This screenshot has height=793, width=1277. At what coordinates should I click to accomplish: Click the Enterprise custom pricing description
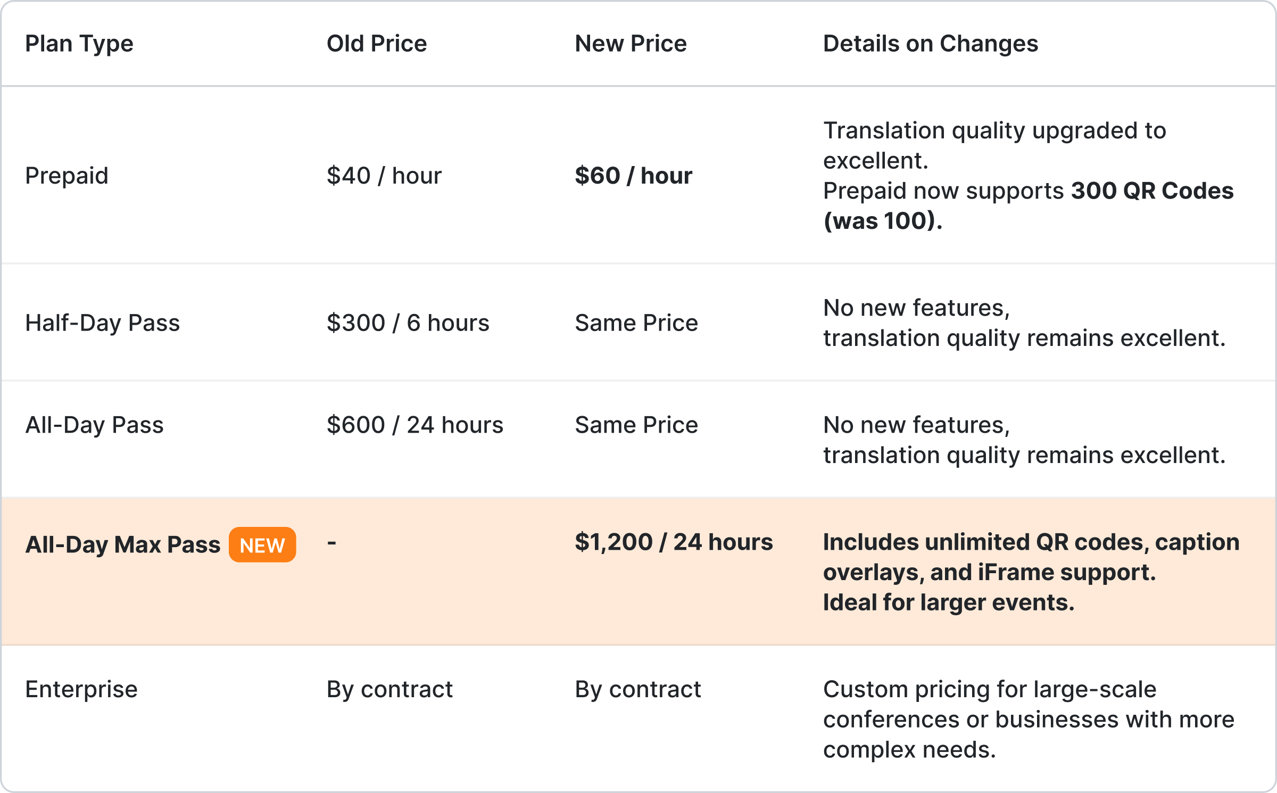pos(1028,720)
